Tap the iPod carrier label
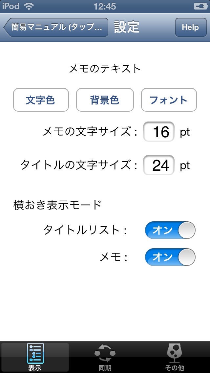 coord(11,6)
